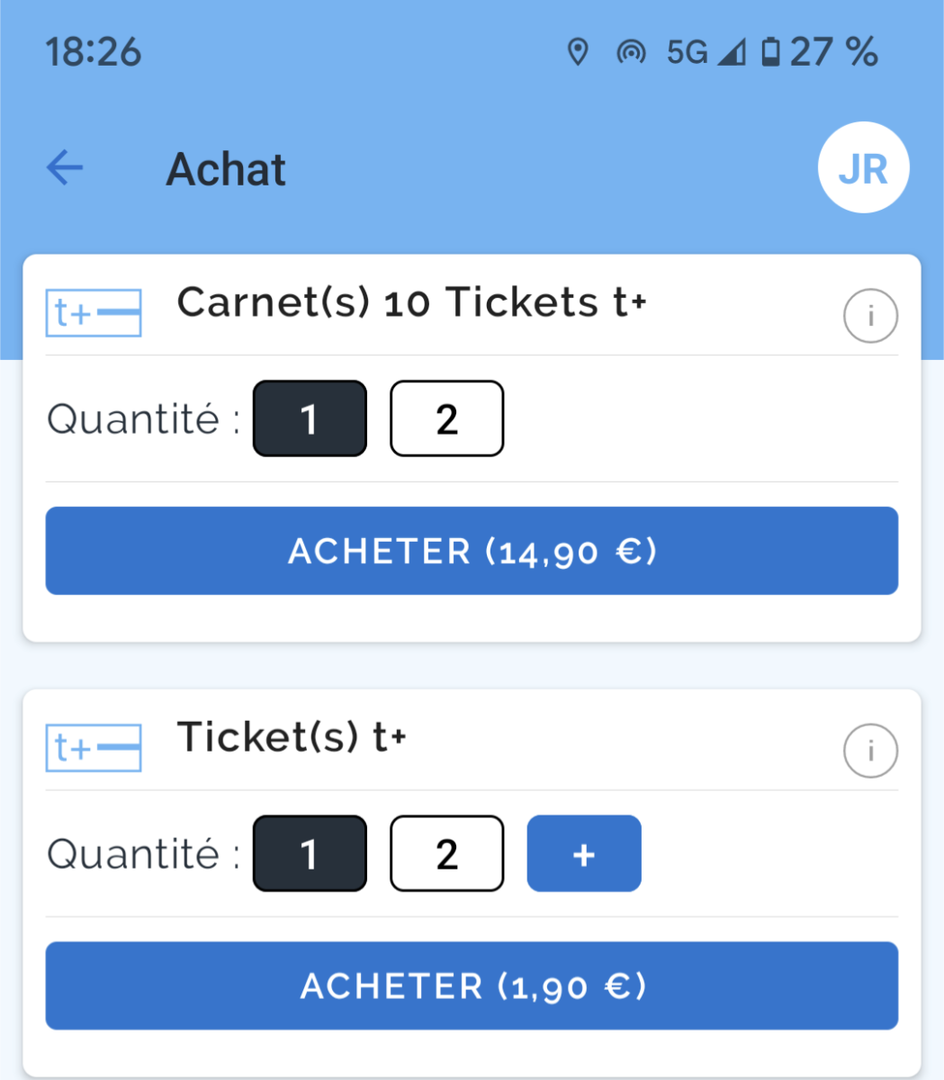The width and height of the screenshot is (944, 1080).
Task: Tap the Ticket(s) t+ heading
Action: pos(292,737)
